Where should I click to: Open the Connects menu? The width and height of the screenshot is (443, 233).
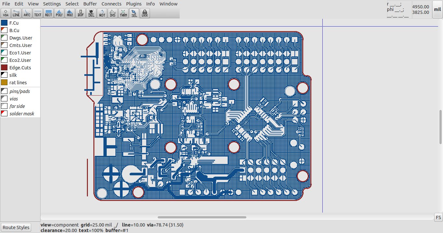(111, 4)
